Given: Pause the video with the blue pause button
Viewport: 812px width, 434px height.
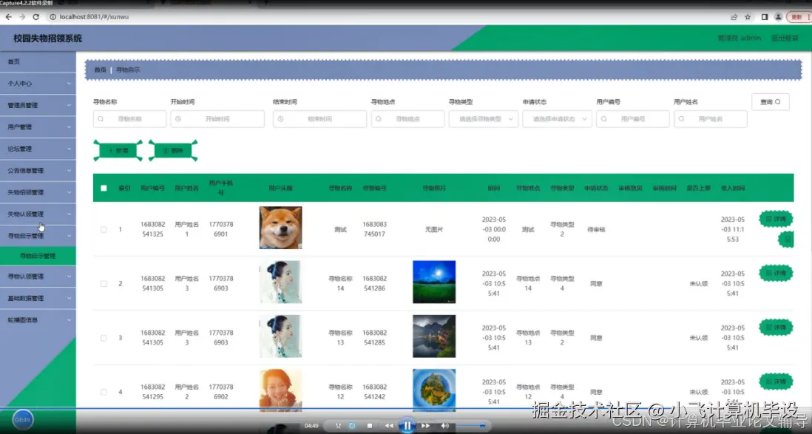Looking at the screenshot, I should [407, 426].
